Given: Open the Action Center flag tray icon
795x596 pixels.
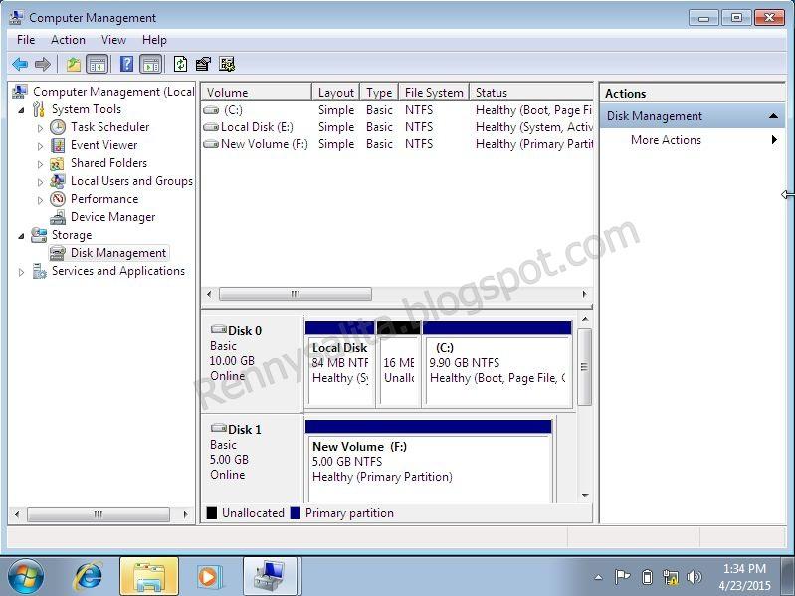Looking at the screenshot, I should tap(622, 577).
